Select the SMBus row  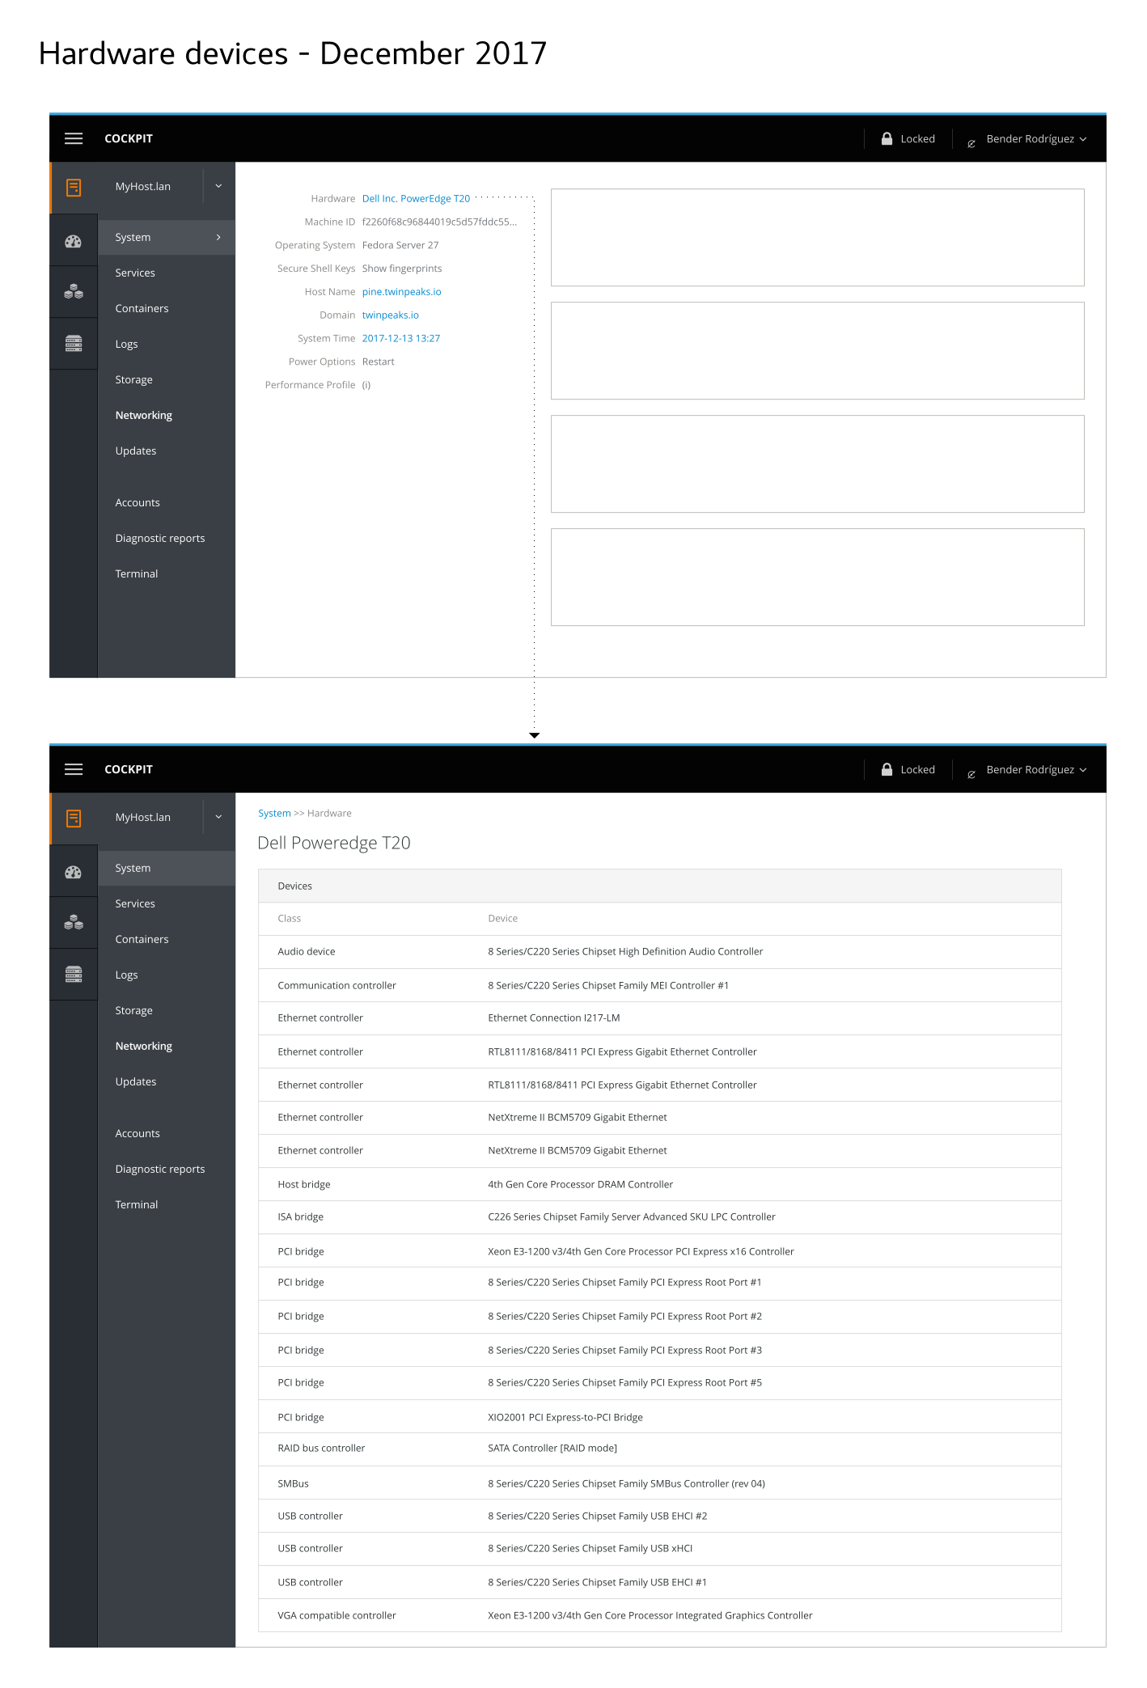pos(659,1483)
